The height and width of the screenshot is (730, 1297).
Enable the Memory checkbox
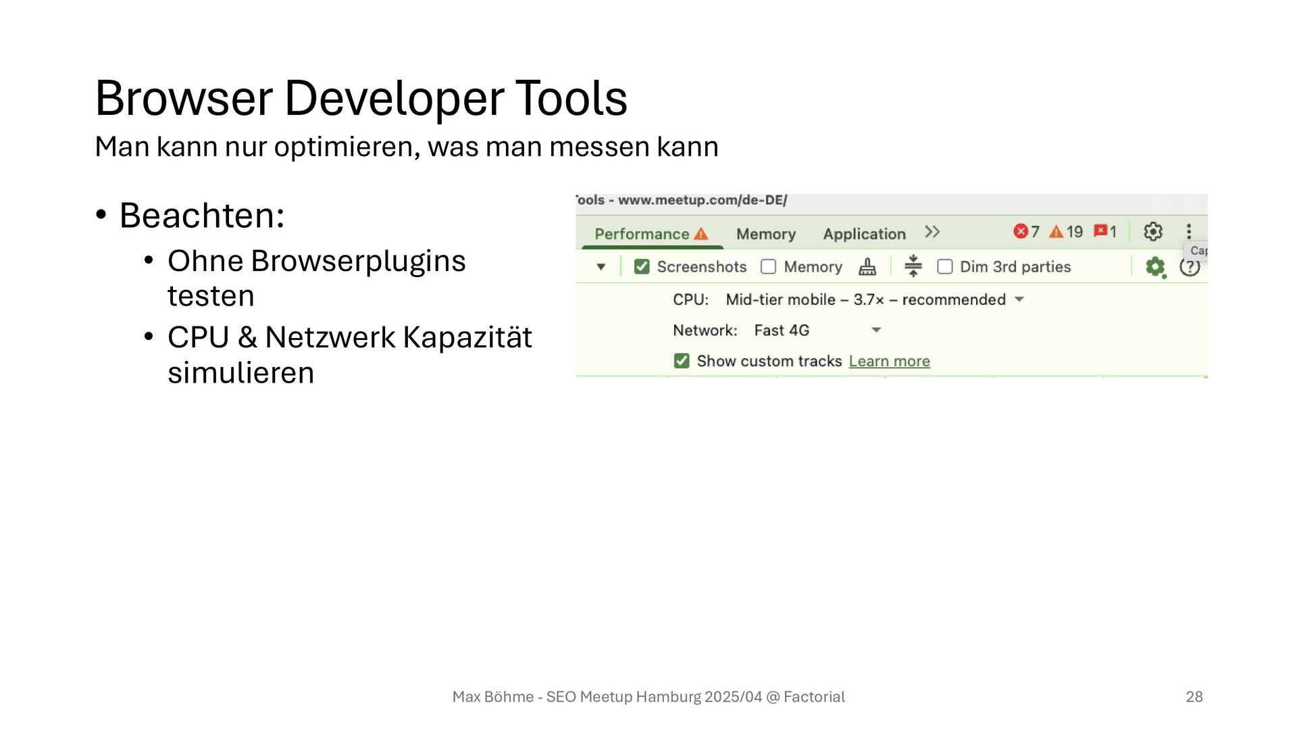click(x=768, y=267)
